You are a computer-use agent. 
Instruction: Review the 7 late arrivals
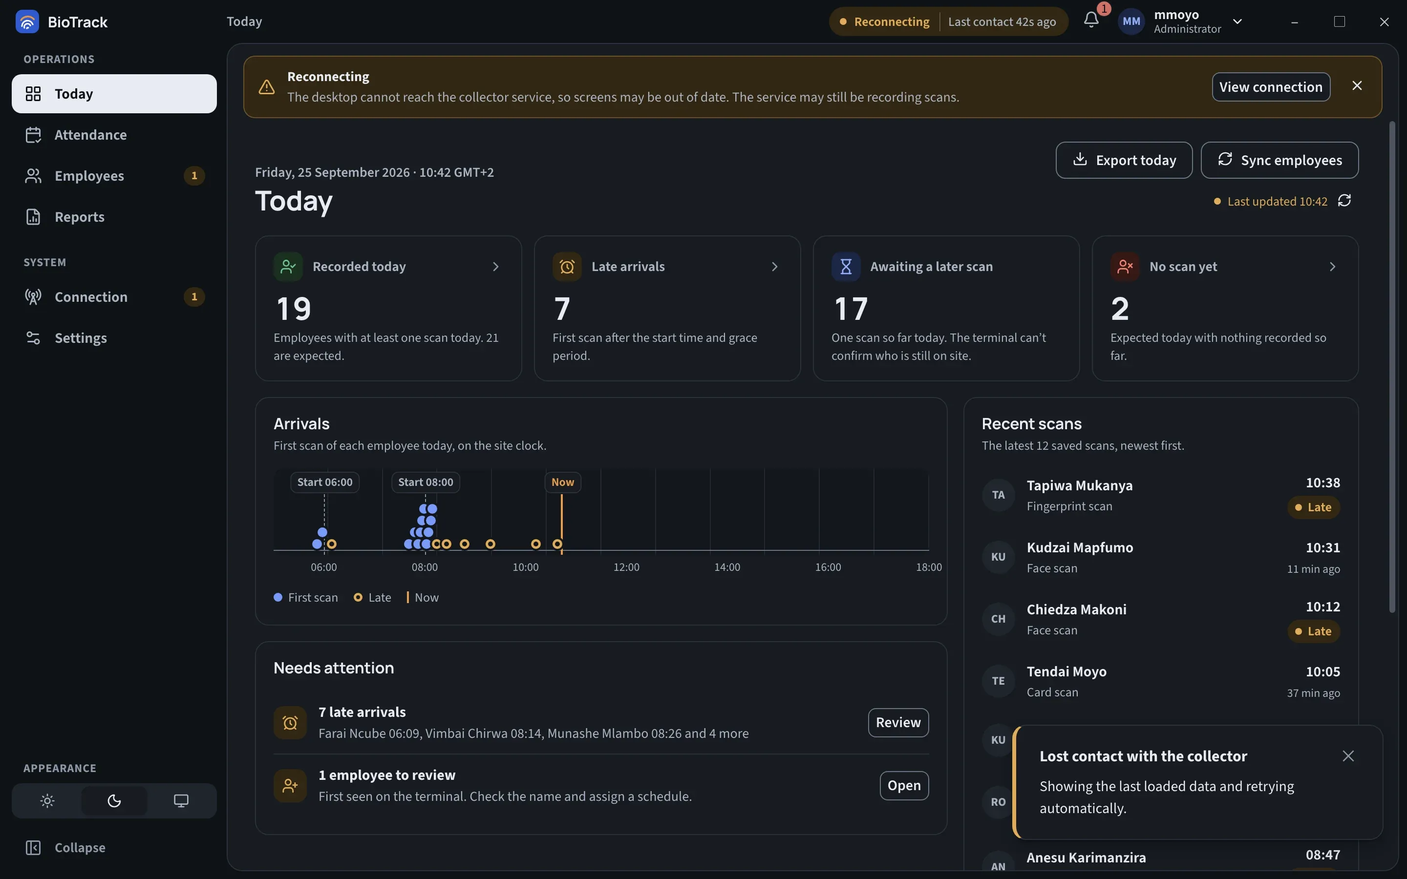point(898,723)
